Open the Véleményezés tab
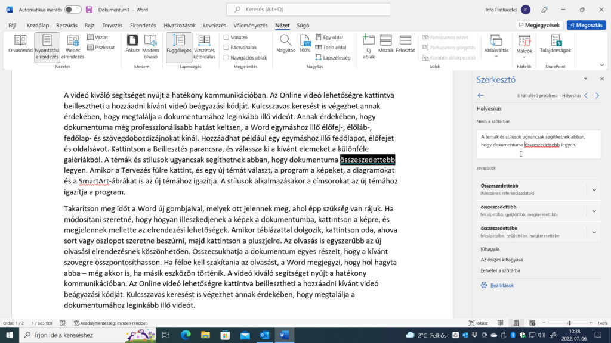The width and height of the screenshot is (611, 343). (251, 25)
